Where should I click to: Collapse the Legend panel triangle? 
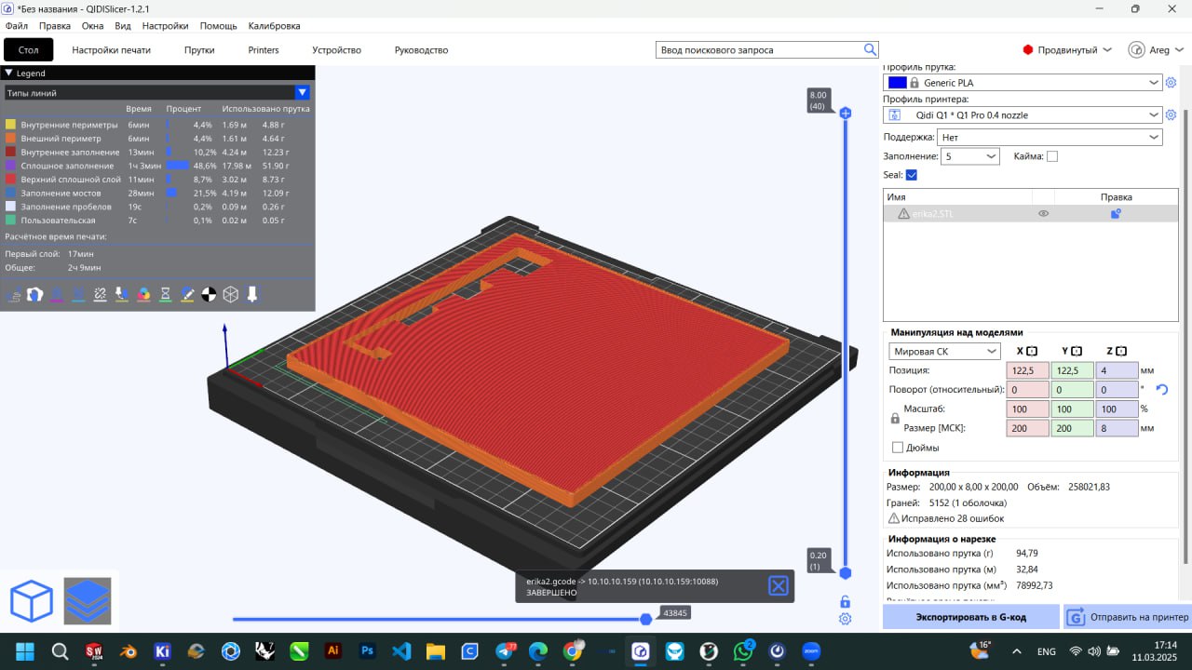click(8, 73)
